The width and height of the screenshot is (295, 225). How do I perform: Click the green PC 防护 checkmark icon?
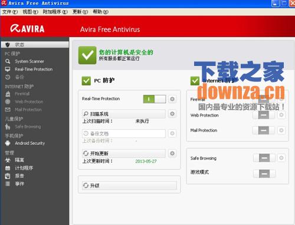(x=86, y=81)
